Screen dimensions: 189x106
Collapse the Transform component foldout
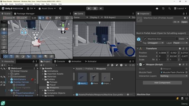(138, 49)
